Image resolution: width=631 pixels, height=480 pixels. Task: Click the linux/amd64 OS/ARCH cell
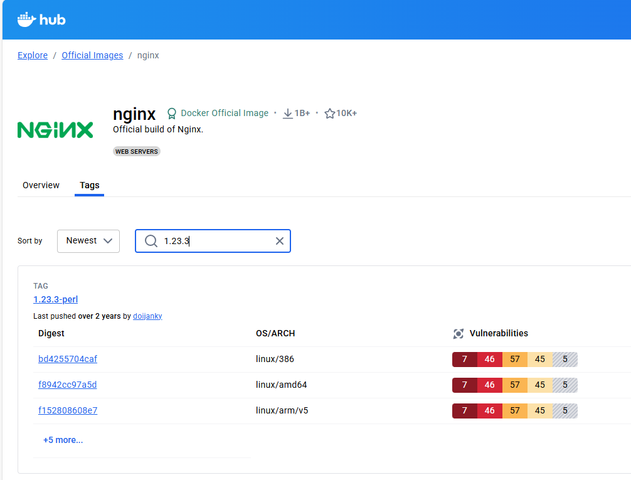coord(281,385)
